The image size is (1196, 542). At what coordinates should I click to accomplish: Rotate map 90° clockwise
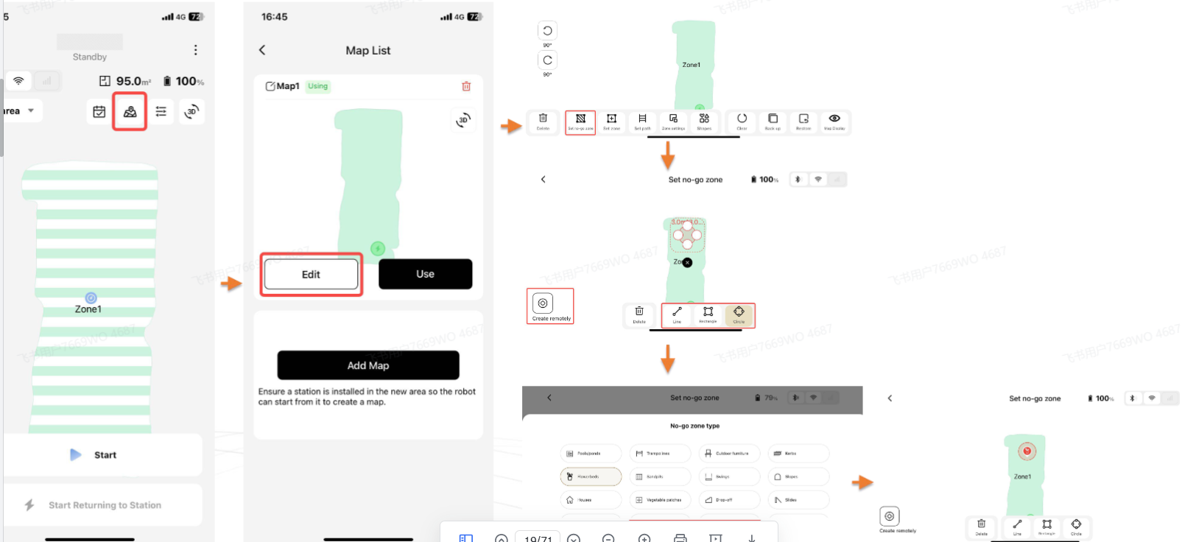click(x=547, y=60)
